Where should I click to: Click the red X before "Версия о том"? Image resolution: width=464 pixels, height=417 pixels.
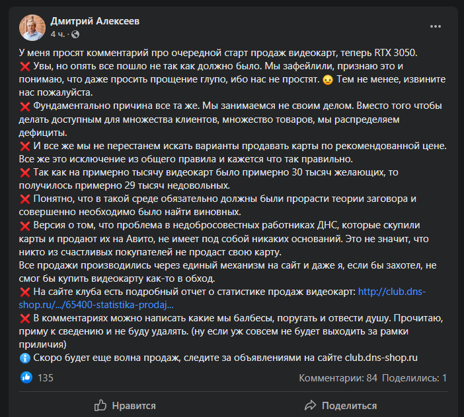coord(25,226)
